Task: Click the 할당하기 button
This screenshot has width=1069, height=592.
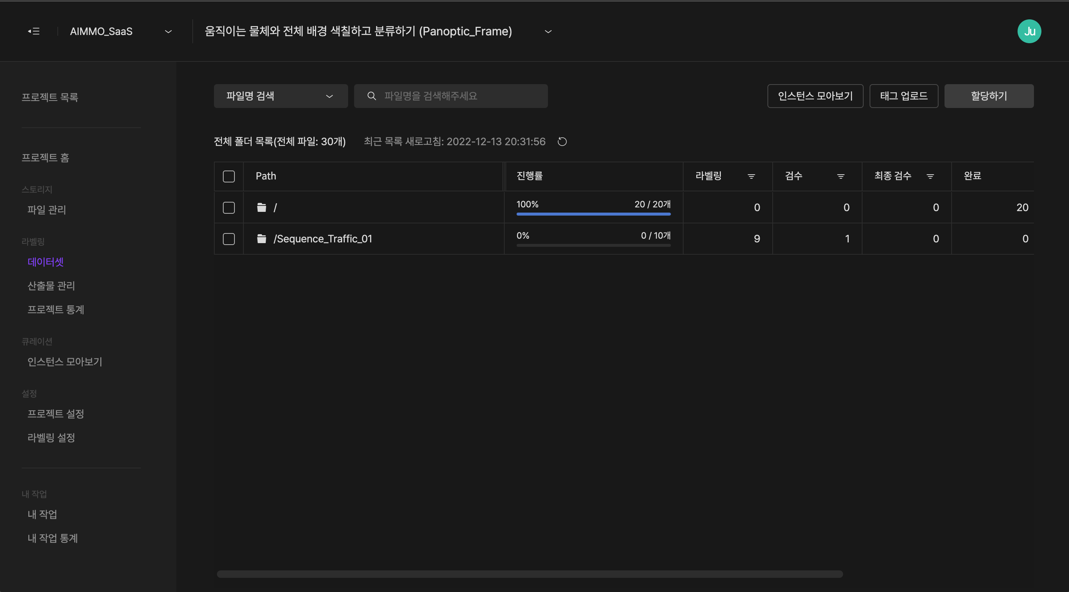Action: tap(989, 96)
